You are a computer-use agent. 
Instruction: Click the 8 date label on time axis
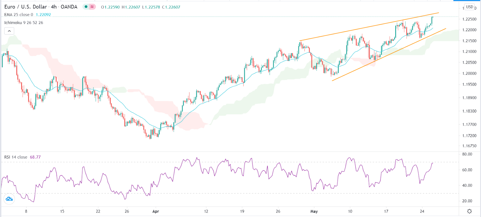click(x=26, y=211)
